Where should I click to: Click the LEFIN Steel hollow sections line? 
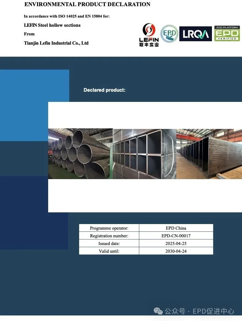pyautogui.click(x=52, y=25)
